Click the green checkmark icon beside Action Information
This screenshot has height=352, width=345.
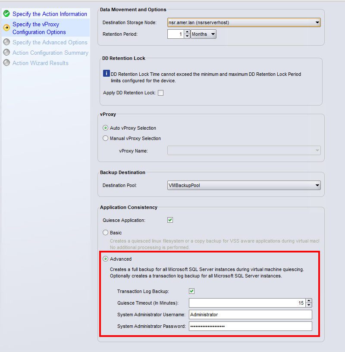[6, 14]
